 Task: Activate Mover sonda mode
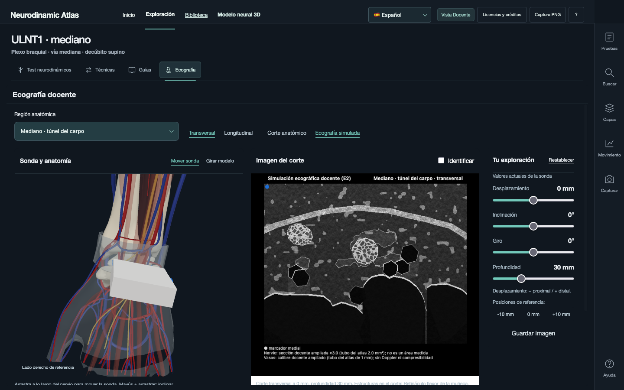pyautogui.click(x=185, y=161)
